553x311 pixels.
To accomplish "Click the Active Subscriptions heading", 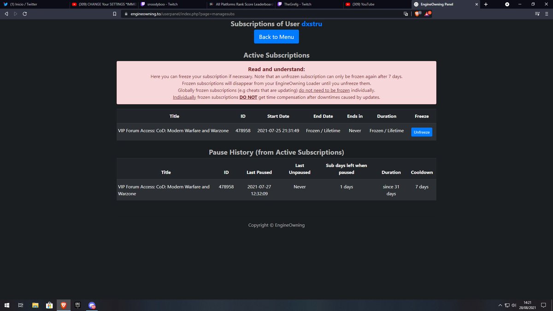I will click(x=276, y=55).
